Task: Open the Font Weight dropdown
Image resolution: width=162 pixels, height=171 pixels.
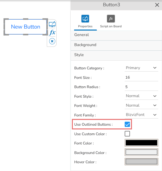Action: [x=141, y=105]
